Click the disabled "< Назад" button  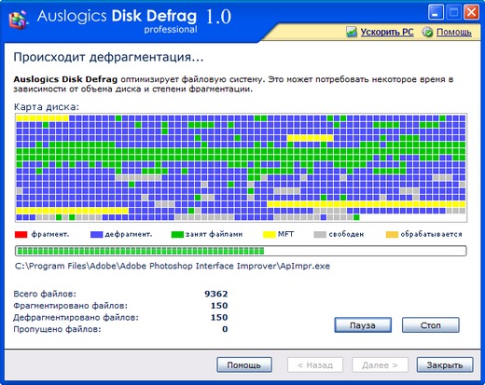(315, 364)
